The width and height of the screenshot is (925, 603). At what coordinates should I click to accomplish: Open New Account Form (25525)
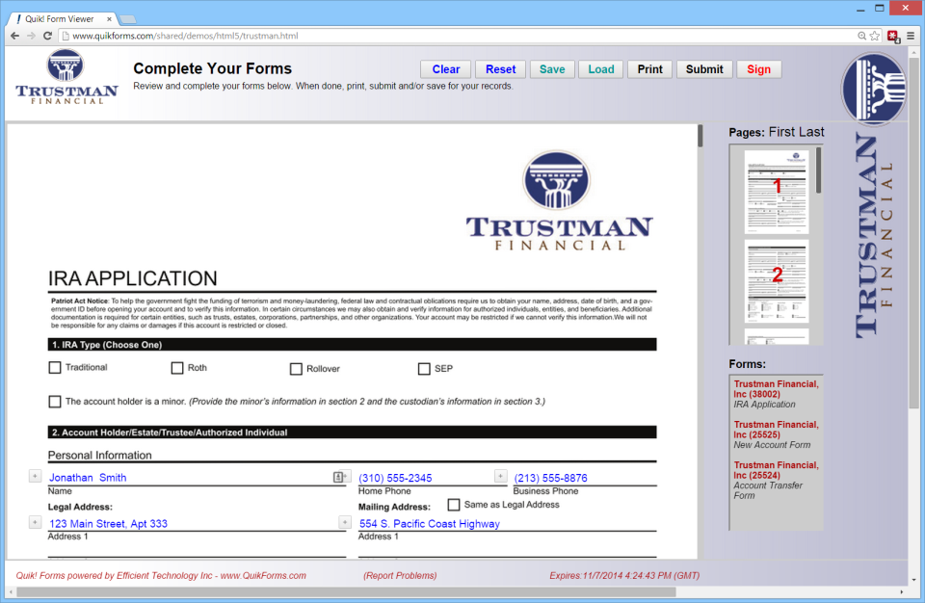(x=776, y=434)
